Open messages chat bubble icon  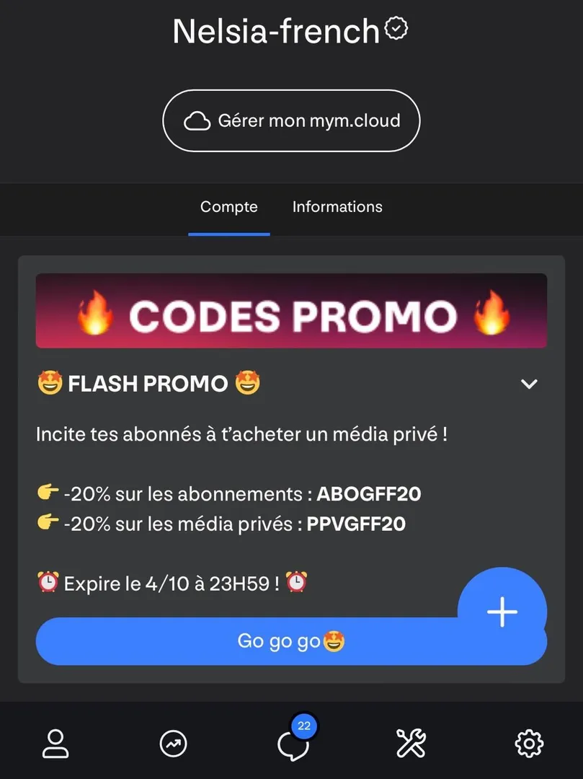(293, 745)
